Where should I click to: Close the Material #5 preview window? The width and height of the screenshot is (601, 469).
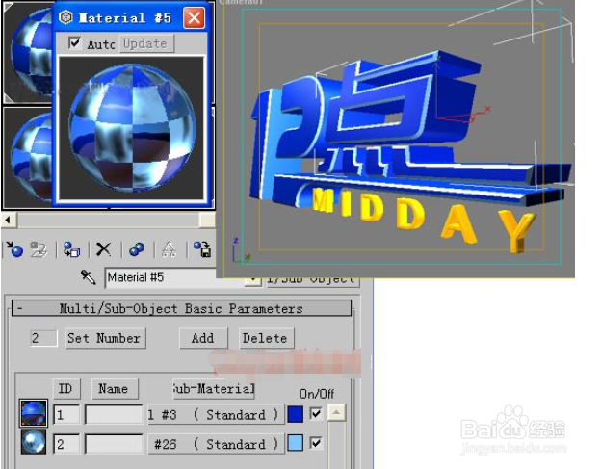coord(194,17)
